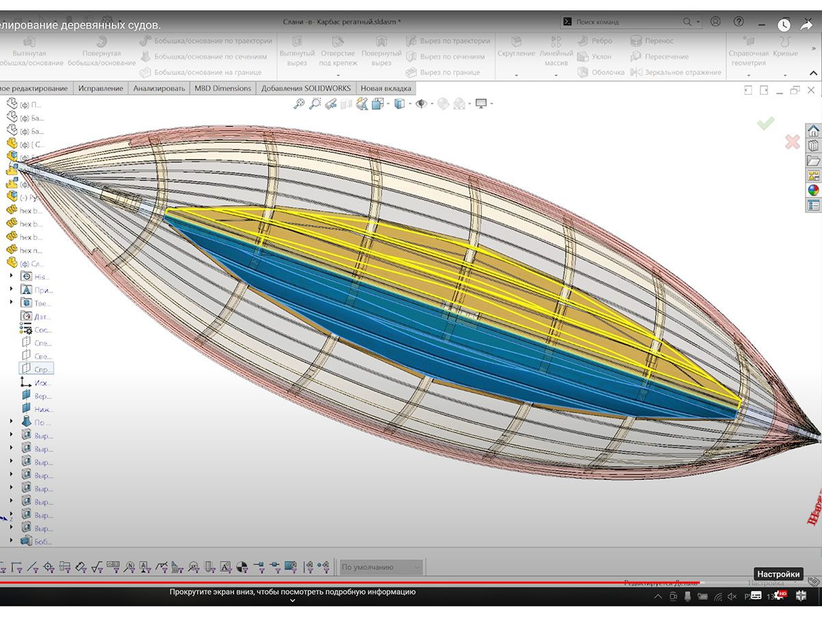Image resolution: width=822 pixels, height=617 pixels.
Task: Click the Поиск команд search field
Action: pos(627,22)
